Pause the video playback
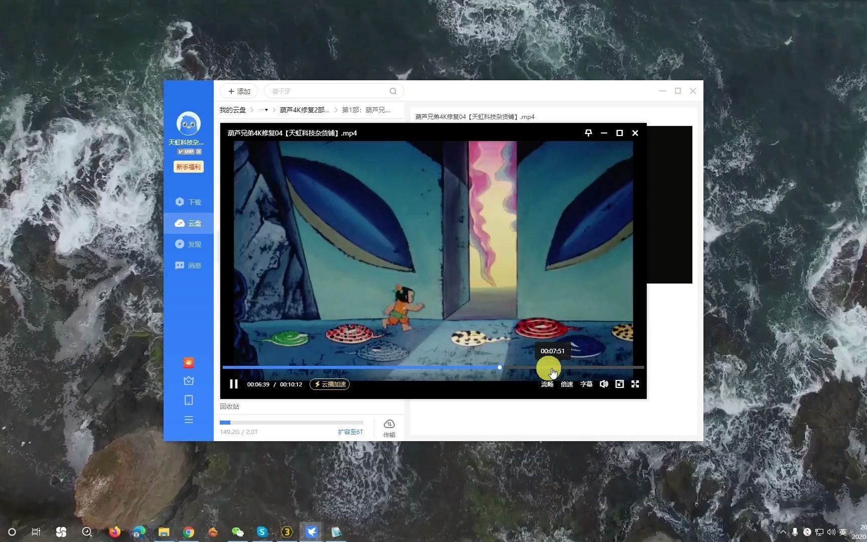This screenshot has height=542, width=867. point(234,384)
